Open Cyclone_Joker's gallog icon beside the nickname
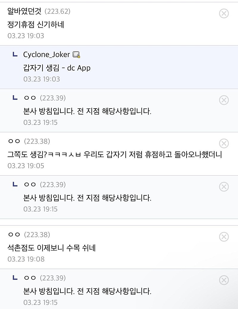Screen dimensions: 238x309 (76, 55)
